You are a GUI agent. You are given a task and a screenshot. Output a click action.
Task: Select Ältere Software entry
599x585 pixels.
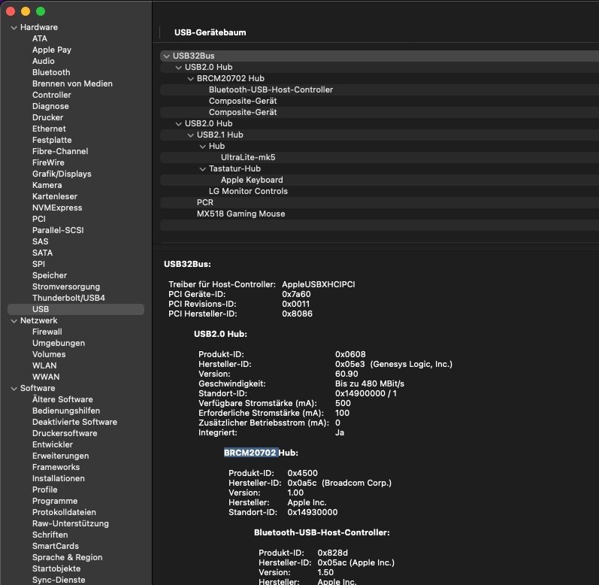tap(62, 399)
